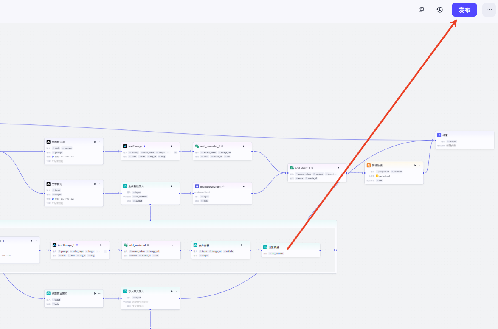
Task: Click the LLM icon on 文章拆分 node
Action: pyautogui.click(x=48, y=184)
